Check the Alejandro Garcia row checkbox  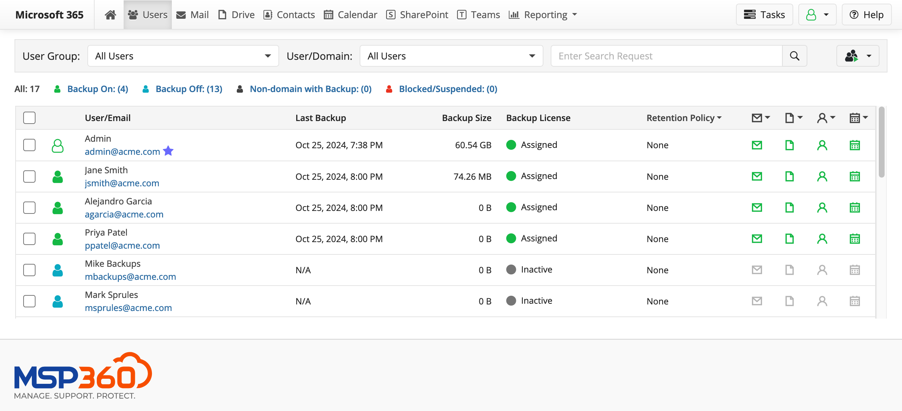[x=29, y=208]
